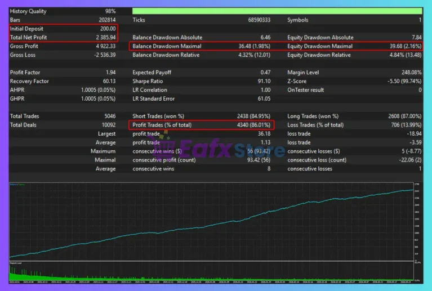The width and height of the screenshot is (432, 291).
Task: Select the Bars value 202814
Action: (x=107, y=20)
